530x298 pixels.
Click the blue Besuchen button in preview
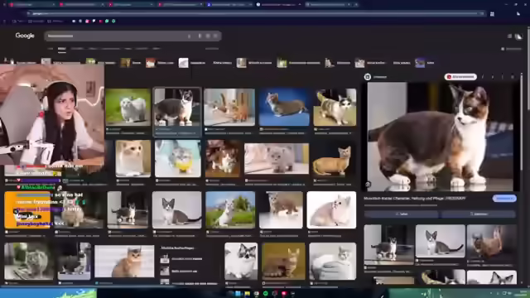point(504,199)
